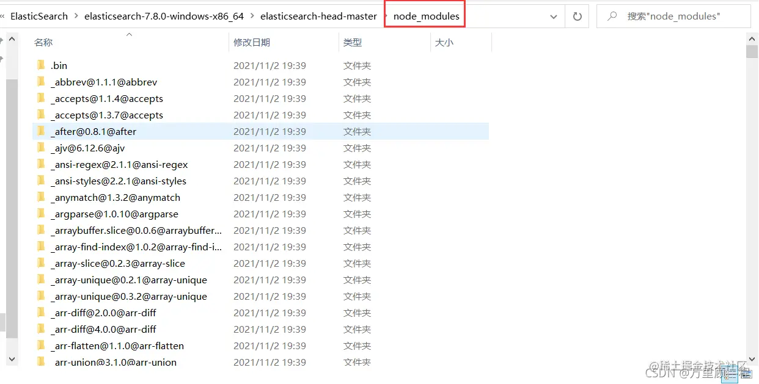This screenshot has height=384, width=759.
Task: Click the _arraybuffer.slice@0.0.6 folder icon
Action: tap(41, 230)
